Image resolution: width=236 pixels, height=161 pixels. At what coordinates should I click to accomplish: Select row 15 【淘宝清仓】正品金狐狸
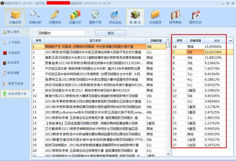click(99, 123)
